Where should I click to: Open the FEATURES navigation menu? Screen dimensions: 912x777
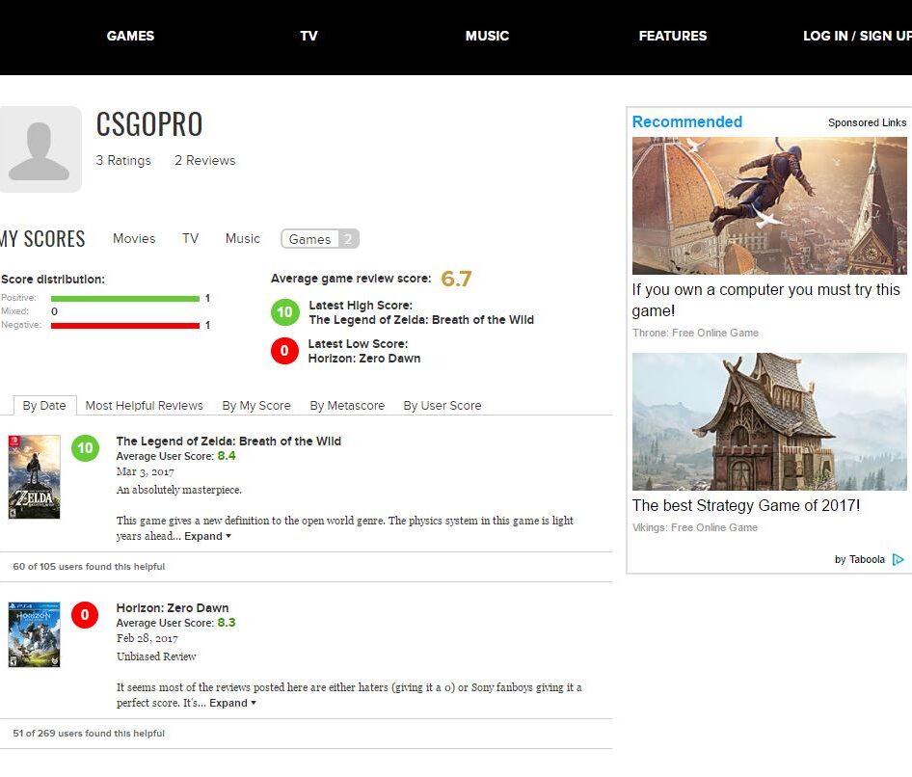(672, 36)
